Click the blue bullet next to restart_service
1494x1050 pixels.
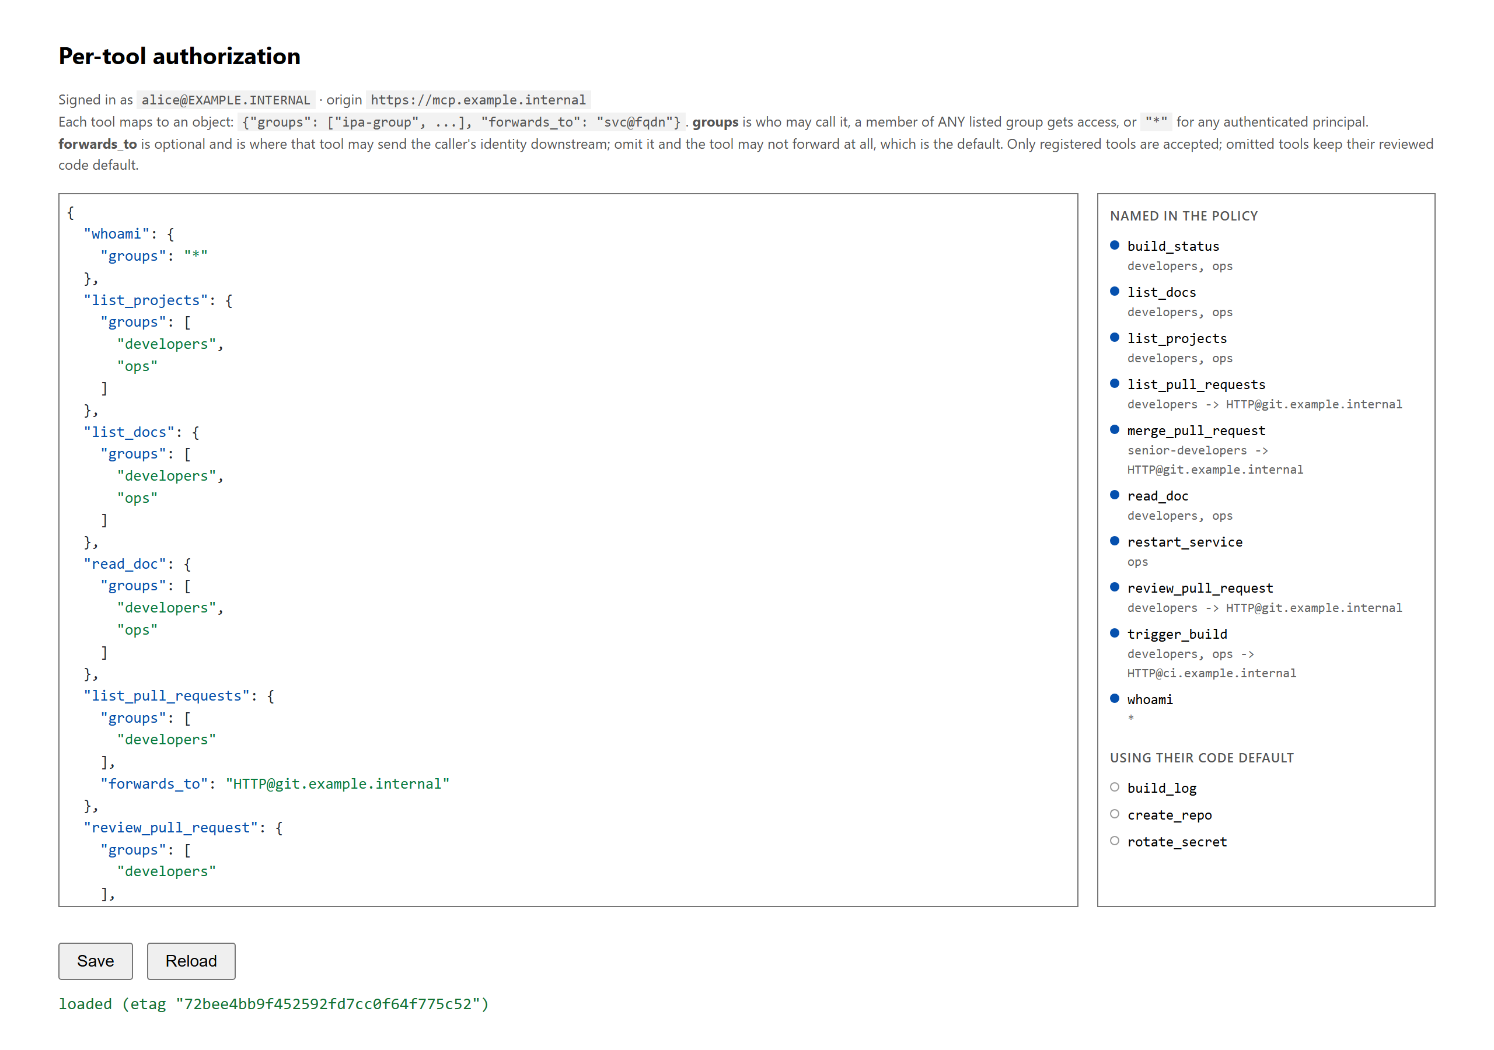(1115, 541)
